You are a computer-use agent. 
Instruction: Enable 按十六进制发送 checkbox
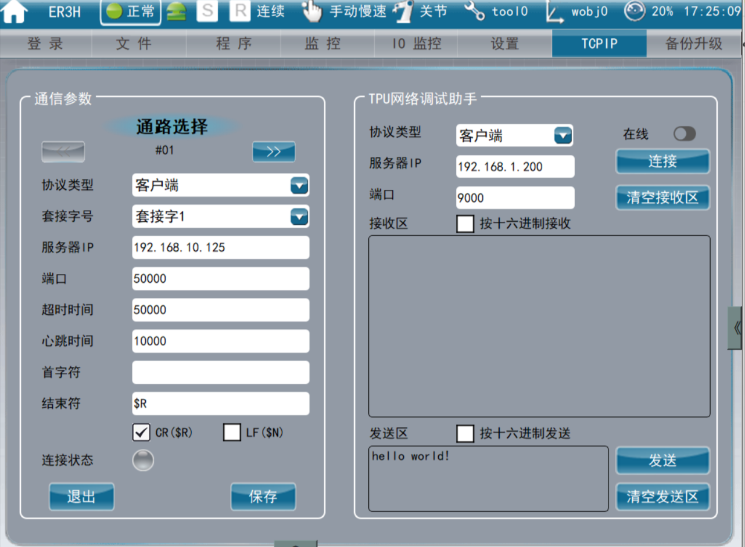click(x=465, y=433)
